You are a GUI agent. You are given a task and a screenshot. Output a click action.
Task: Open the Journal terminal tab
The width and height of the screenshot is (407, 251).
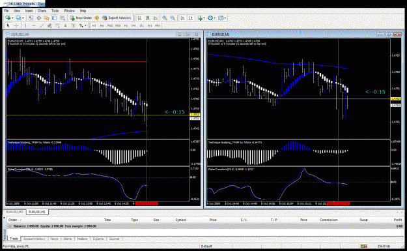pyautogui.click(x=114, y=239)
